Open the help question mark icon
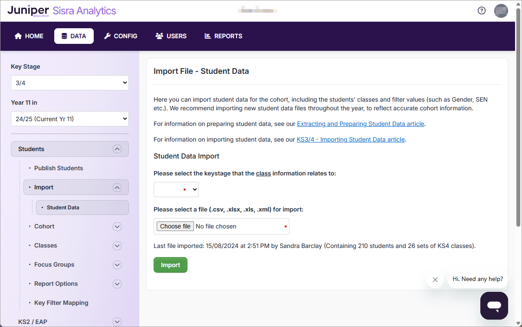Screen dimensions: 522x327 tap(482, 11)
